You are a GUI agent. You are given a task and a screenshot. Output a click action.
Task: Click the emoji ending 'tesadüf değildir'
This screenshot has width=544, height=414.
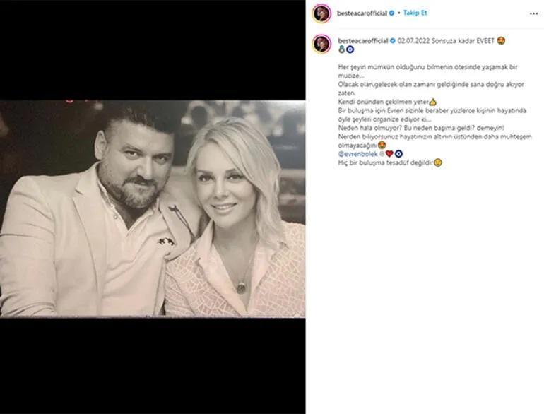(x=439, y=162)
